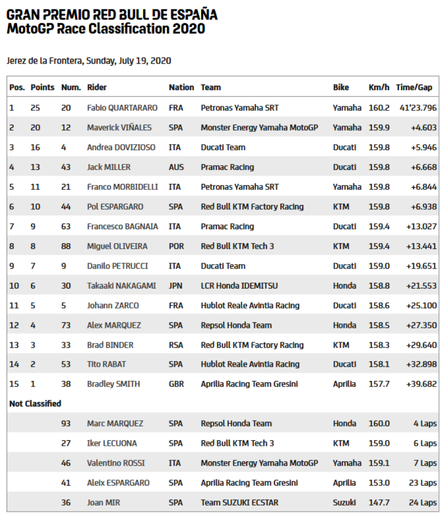Screen dimensions: 444x520
Task: Click the 41'23.796 winning time
Action: pyautogui.click(x=418, y=108)
